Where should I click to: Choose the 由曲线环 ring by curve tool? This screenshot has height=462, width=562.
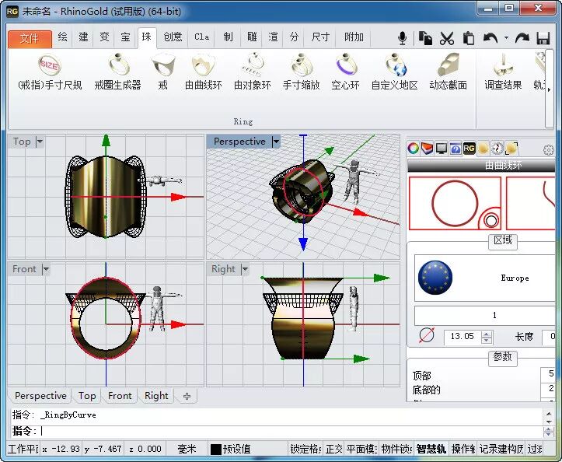pyautogui.click(x=203, y=72)
